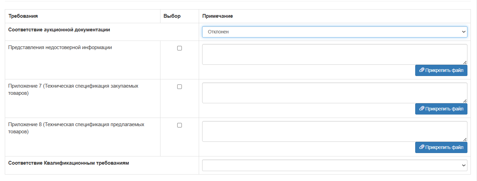Click the Приложение 7 note text area
The image size is (477, 181).
click(335, 93)
